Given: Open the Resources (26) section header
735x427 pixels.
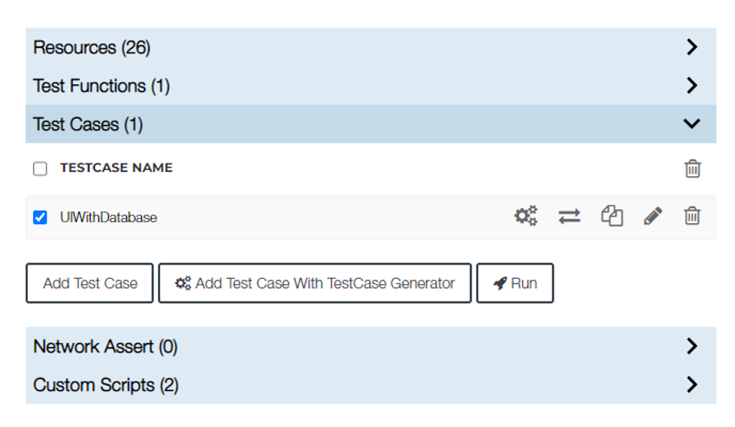Looking at the screenshot, I should click(x=371, y=47).
